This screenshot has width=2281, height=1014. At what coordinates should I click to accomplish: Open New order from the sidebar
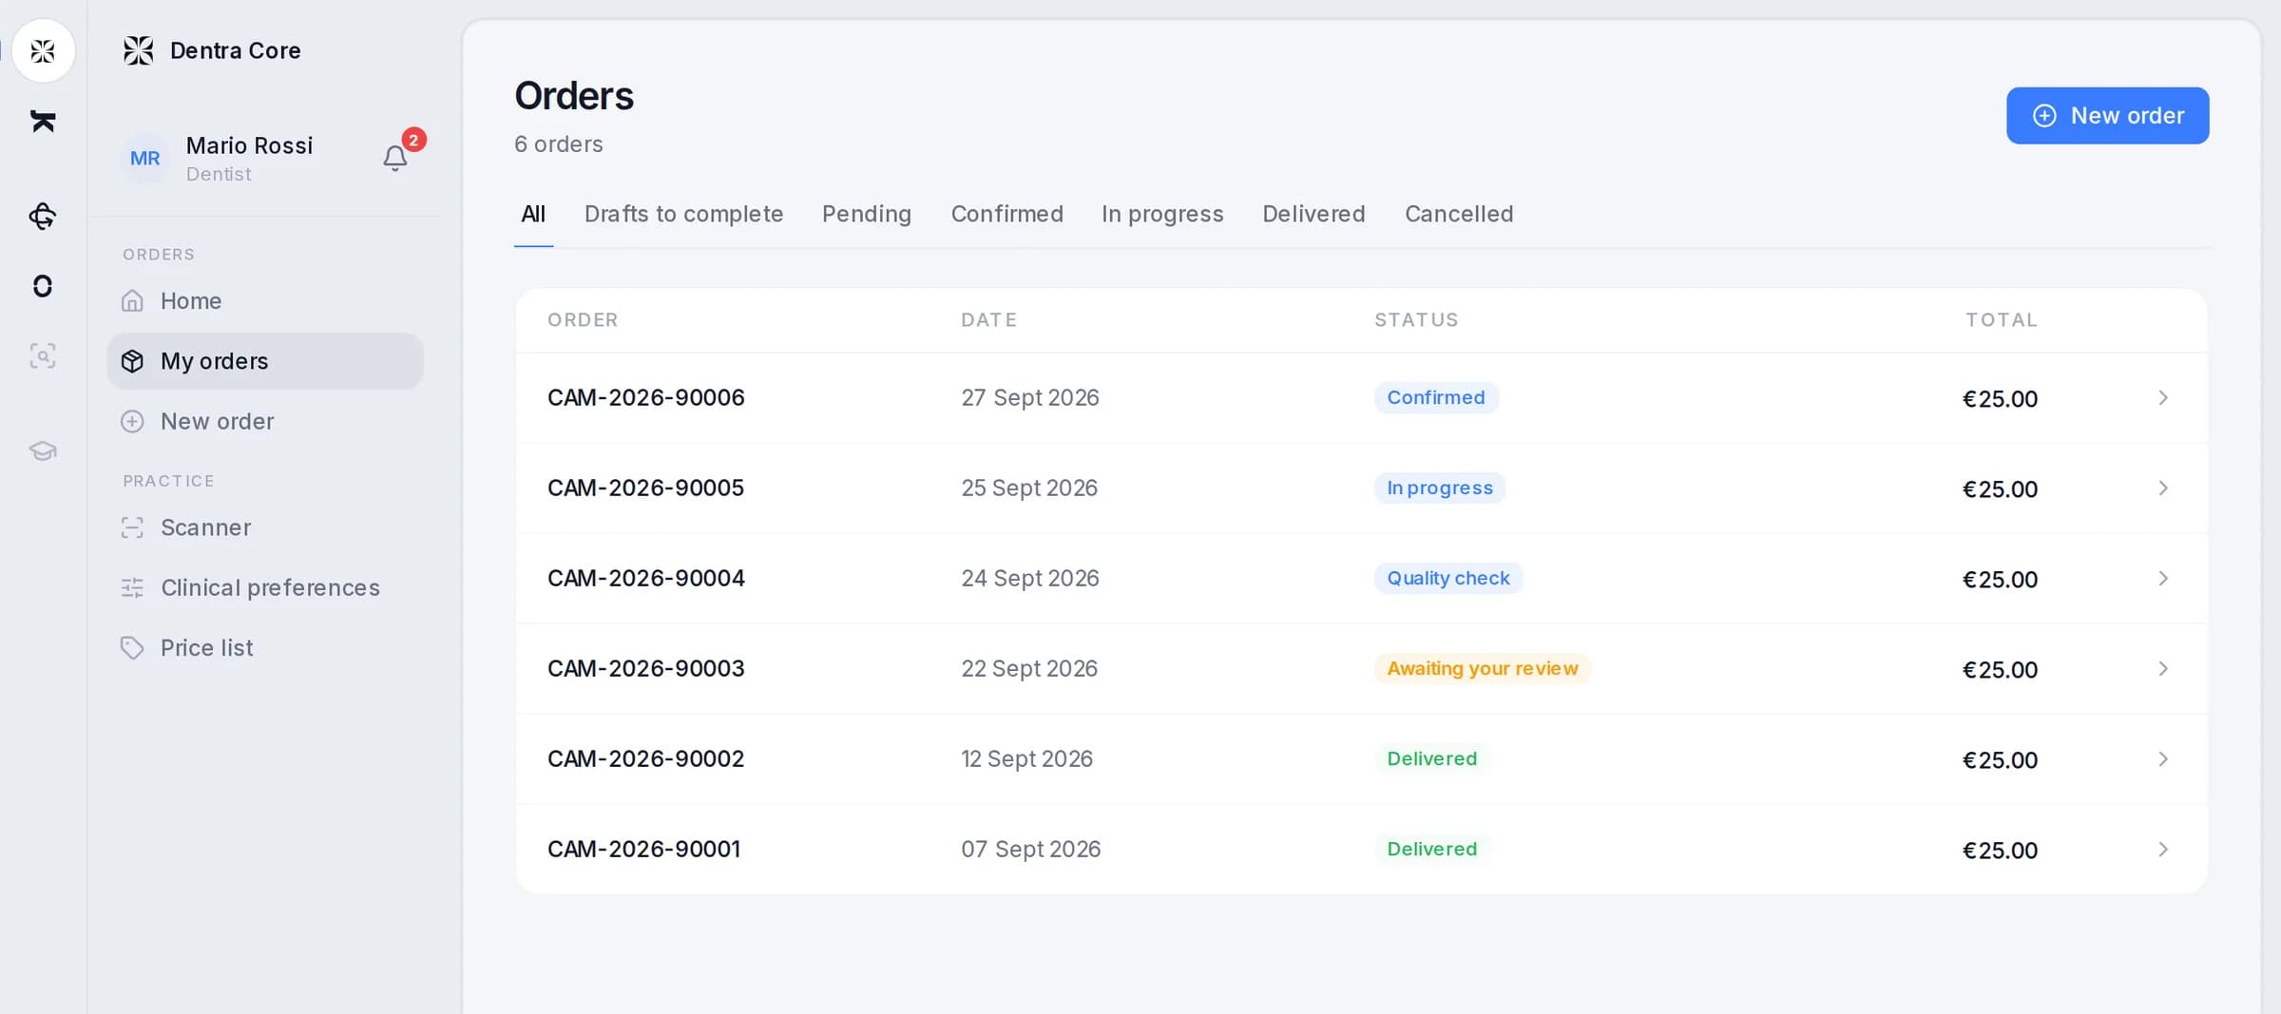point(265,421)
